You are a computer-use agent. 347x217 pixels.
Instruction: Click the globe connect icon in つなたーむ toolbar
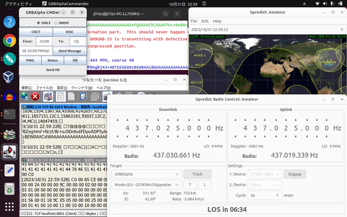(x=24, y=97)
